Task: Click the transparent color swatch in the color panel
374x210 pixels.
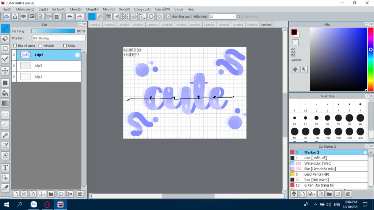Action: pos(295,43)
